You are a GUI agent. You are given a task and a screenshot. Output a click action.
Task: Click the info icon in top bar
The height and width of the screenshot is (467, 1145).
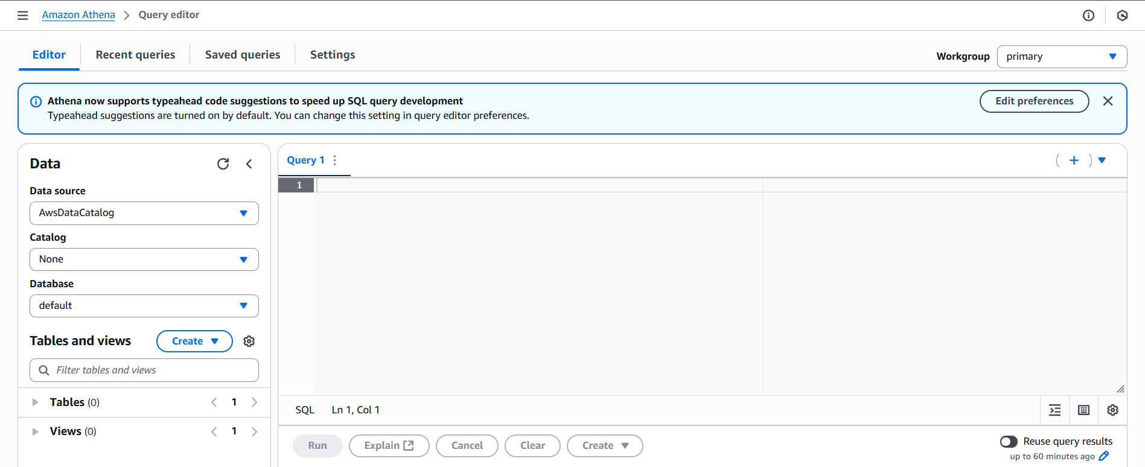click(1088, 15)
